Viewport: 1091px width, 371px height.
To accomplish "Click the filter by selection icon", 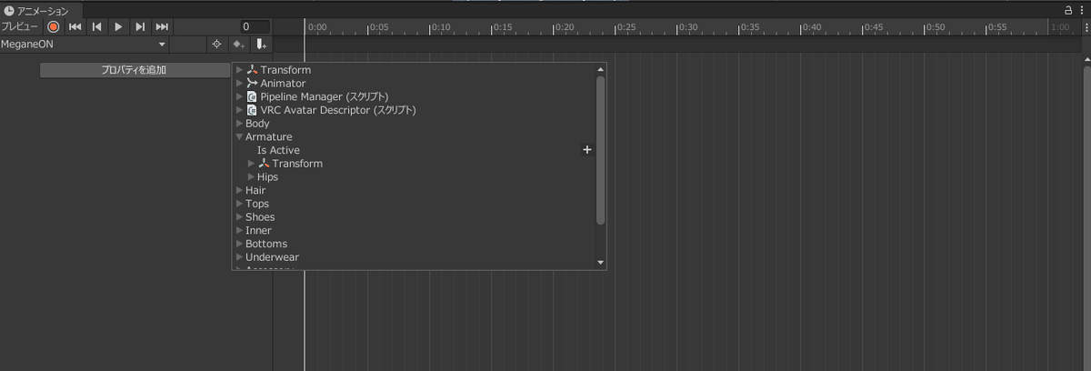I will 216,44.
